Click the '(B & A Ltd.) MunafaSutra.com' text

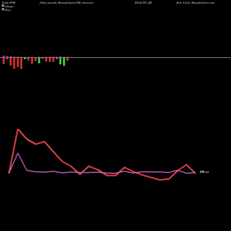tap(195, 3)
